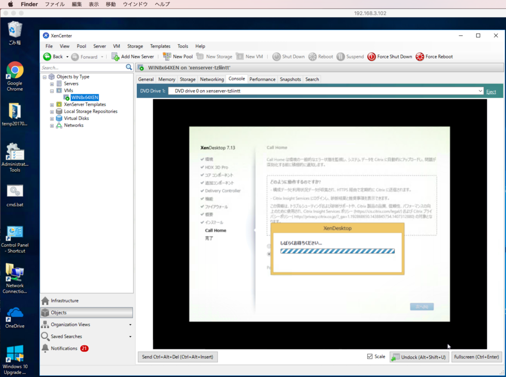This screenshot has height=377, width=506.
Task: Select Windows 10 Upgrade desktop icon
Action: coord(15,360)
